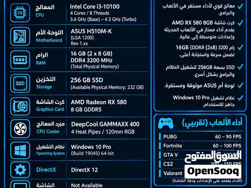Image resolution: width=251 pixels, height=188 pixels.
Task: Click the المعالج Arabic CPU heading
Action: coord(45,7)
